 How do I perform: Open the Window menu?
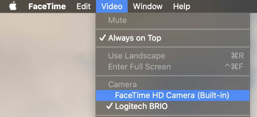(x=148, y=6)
